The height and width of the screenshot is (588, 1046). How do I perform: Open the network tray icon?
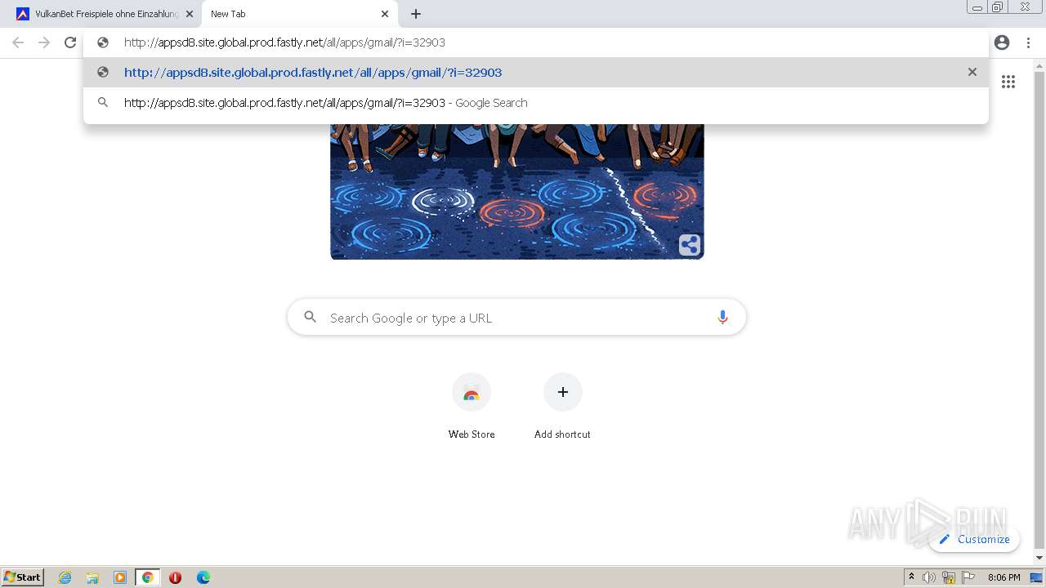point(949,577)
